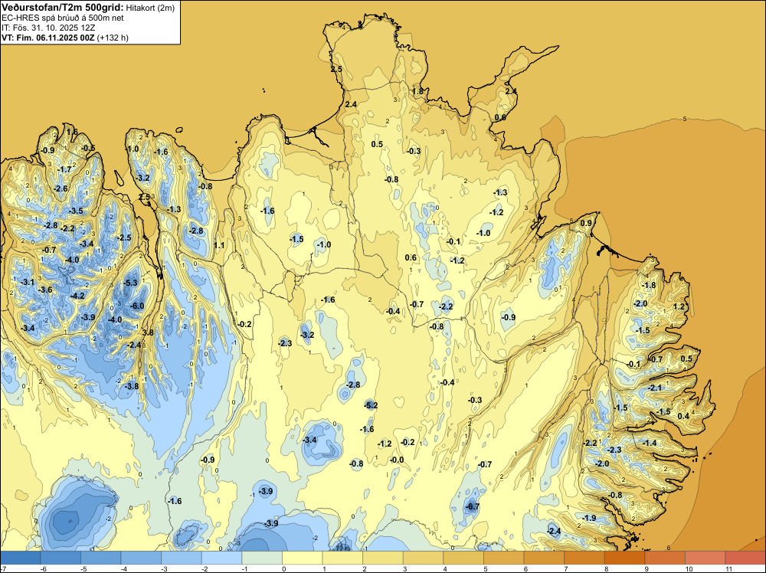Click the positive 0.9 temperature value
766x573 pixels.
586,223
